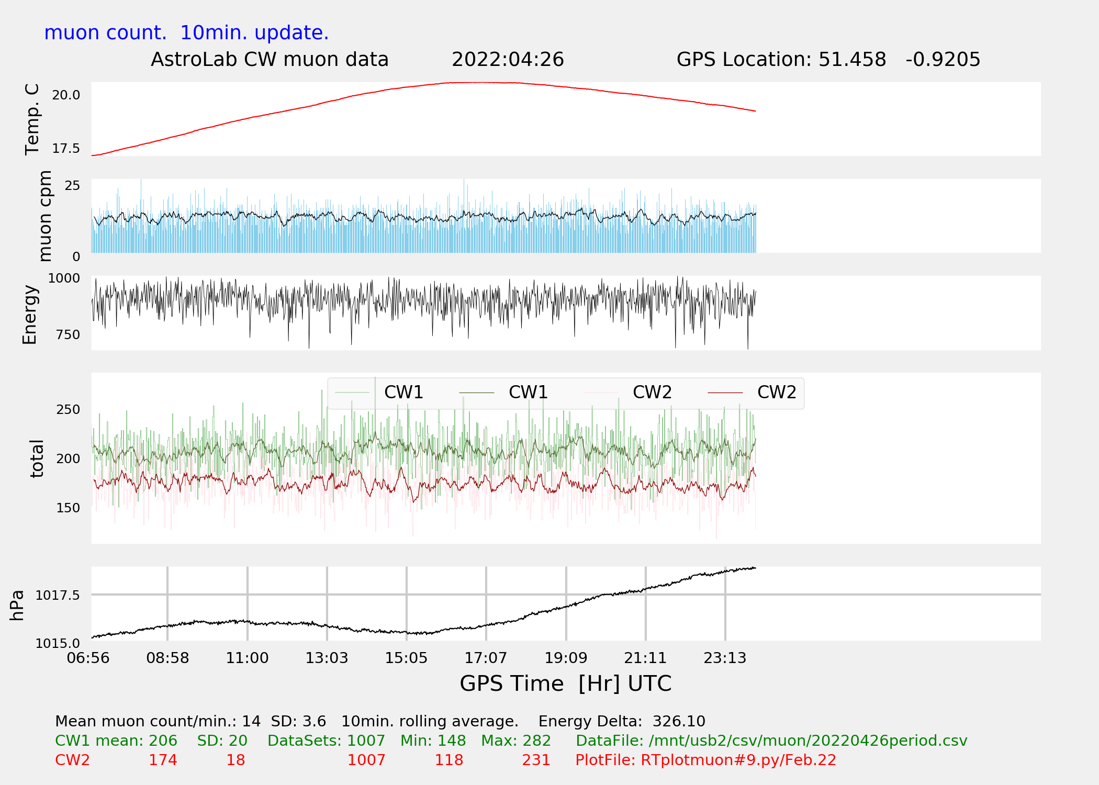Click the 13:03 time axis label

pos(327,658)
